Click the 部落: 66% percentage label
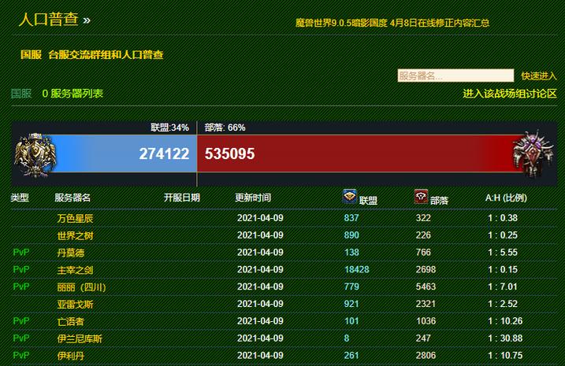Viewport: 565px width, 366px height. pyautogui.click(x=225, y=128)
